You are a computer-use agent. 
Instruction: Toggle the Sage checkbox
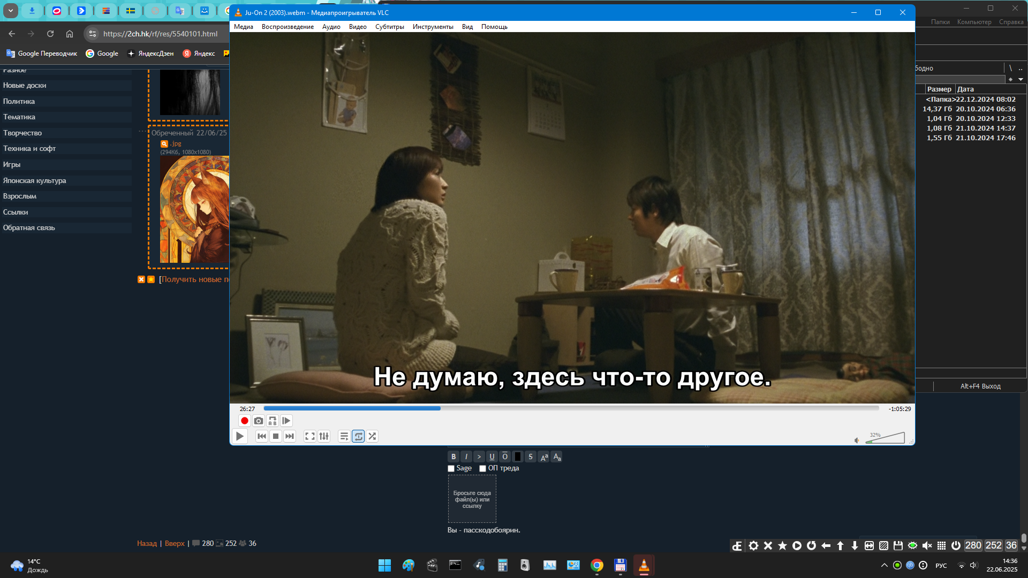click(x=451, y=468)
